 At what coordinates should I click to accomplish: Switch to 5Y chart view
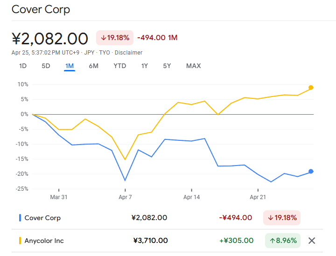pyautogui.click(x=167, y=66)
